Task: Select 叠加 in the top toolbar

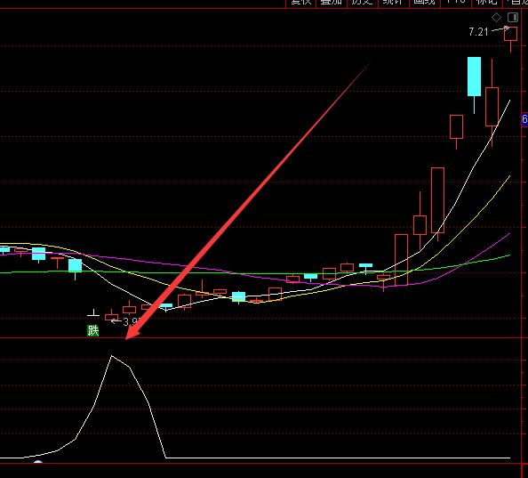Action: 331,2
